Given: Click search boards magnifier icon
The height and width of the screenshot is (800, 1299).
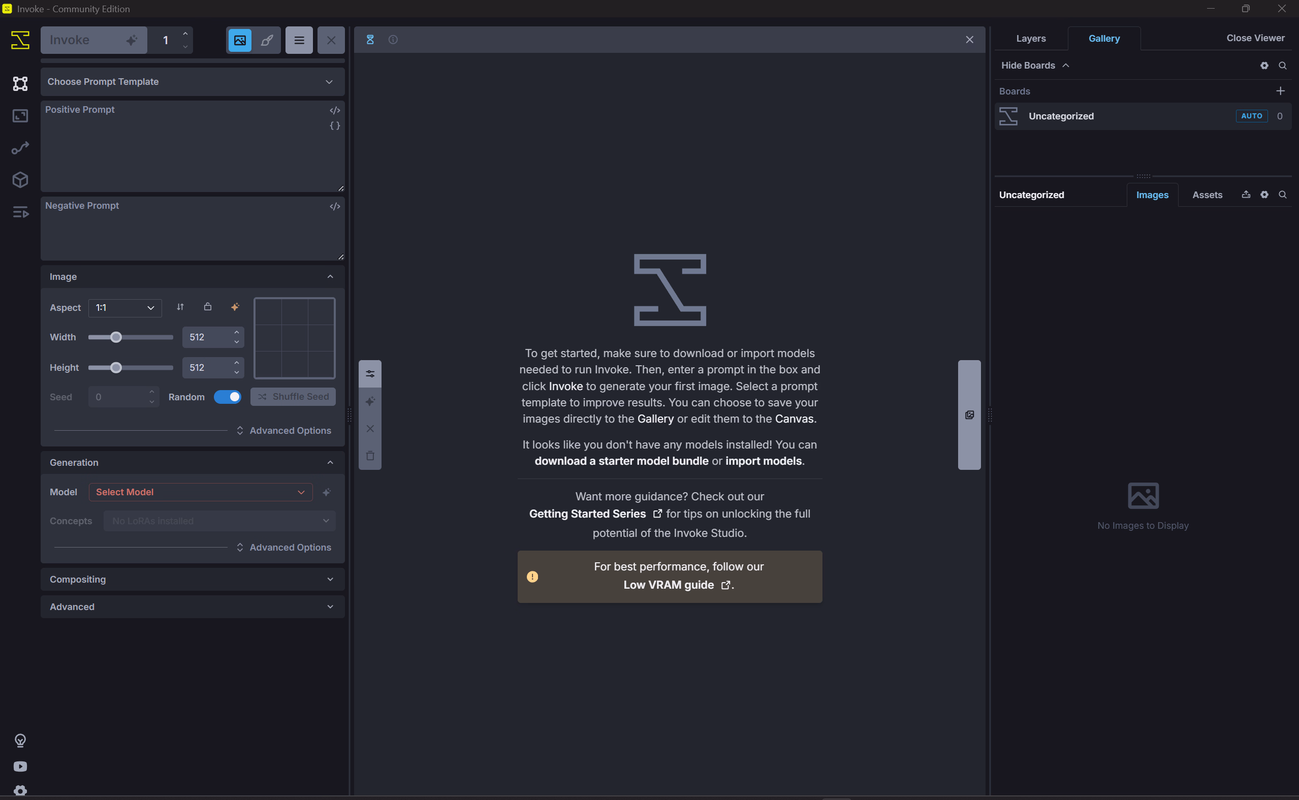Looking at the screenshot, I should pos(1283,66).
